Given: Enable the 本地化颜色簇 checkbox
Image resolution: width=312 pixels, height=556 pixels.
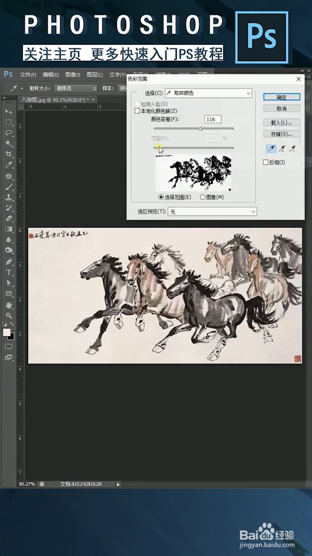Looking at the screenshot, I should [x=137, y=111].
